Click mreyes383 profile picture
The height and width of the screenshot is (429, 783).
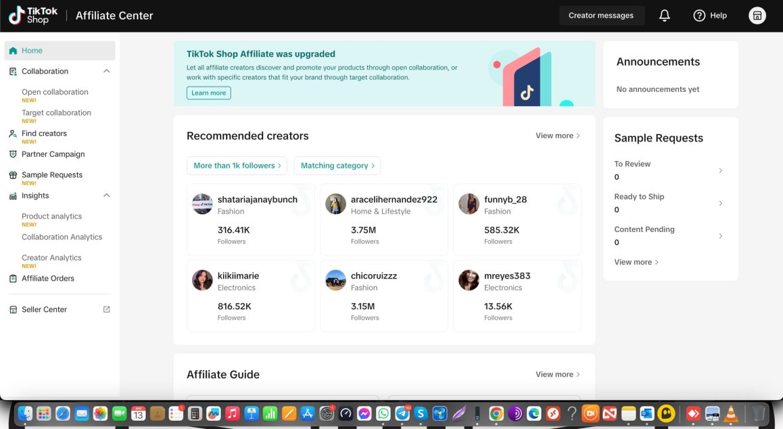469,281
